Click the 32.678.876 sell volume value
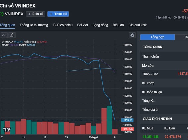 pos(173,137)
